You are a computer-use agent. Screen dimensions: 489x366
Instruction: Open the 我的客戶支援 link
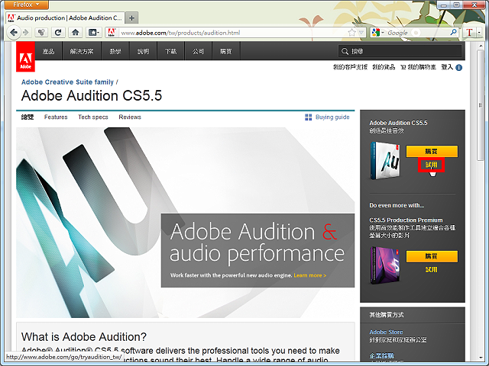point(350,67)
